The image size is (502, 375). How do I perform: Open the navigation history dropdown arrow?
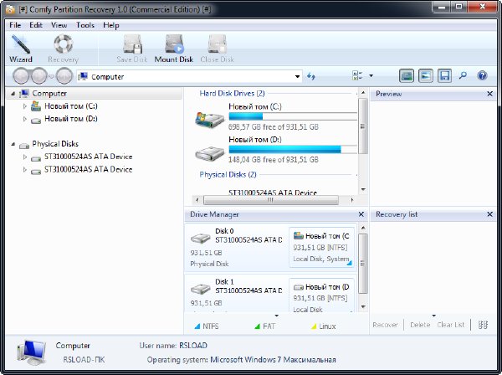click(51, 76)
